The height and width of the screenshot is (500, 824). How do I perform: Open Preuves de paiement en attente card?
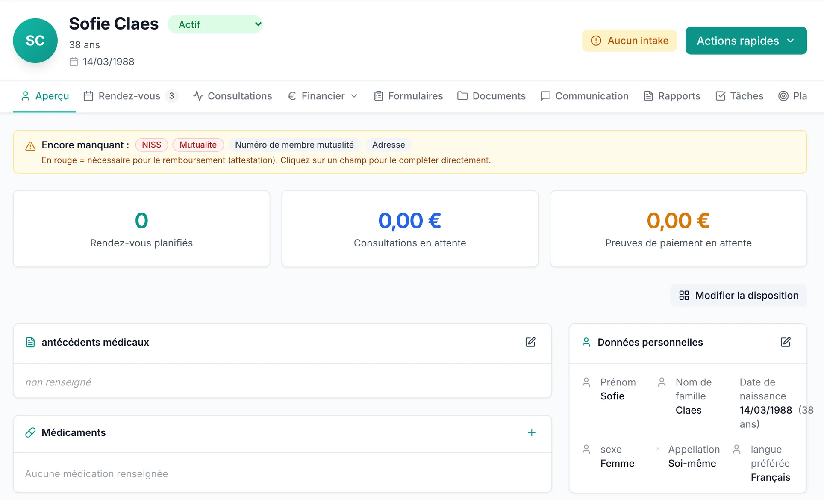tap(678, 229)
